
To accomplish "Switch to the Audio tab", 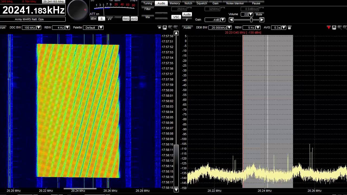I will (x=161, y=3).
